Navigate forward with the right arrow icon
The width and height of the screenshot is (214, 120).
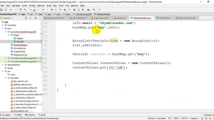tap(15, 10)
